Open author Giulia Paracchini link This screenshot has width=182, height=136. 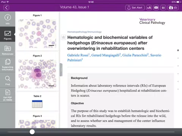135,55
